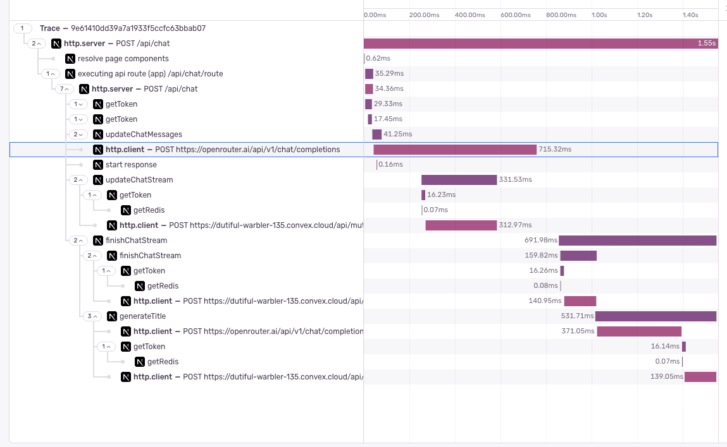Collapse the 7 children of nested http.server
Screen dimensions: 727x447
pos(64,89)
